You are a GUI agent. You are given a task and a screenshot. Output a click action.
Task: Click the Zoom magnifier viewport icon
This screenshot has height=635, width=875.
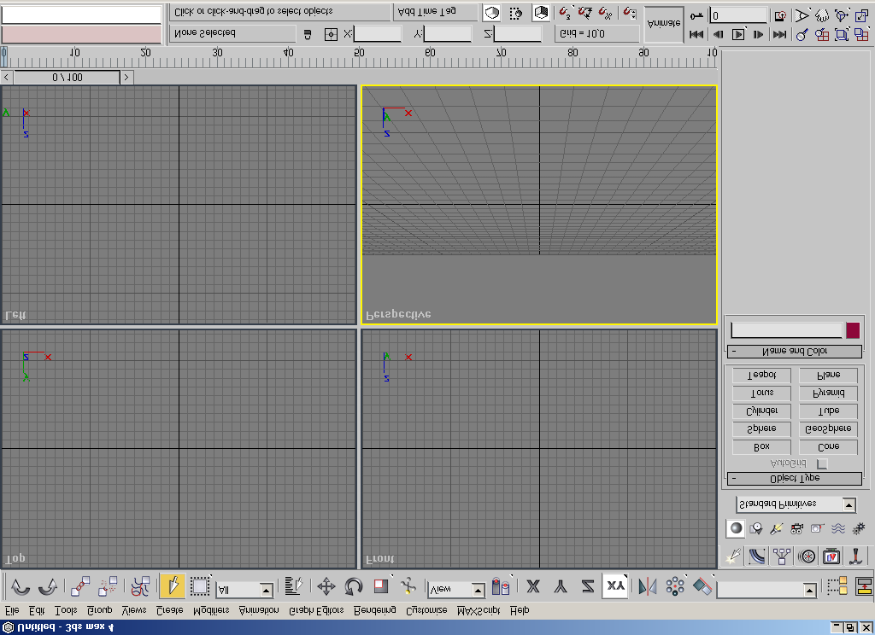coord(802,34)
